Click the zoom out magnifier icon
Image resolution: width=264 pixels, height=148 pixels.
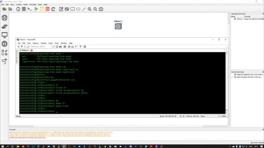pyautogui.click(x=95, y=9)
